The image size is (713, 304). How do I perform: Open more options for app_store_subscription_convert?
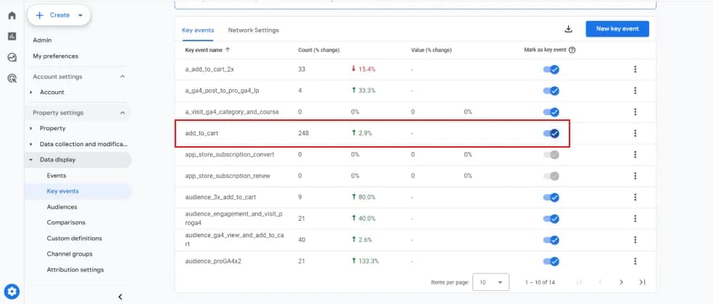635,154
